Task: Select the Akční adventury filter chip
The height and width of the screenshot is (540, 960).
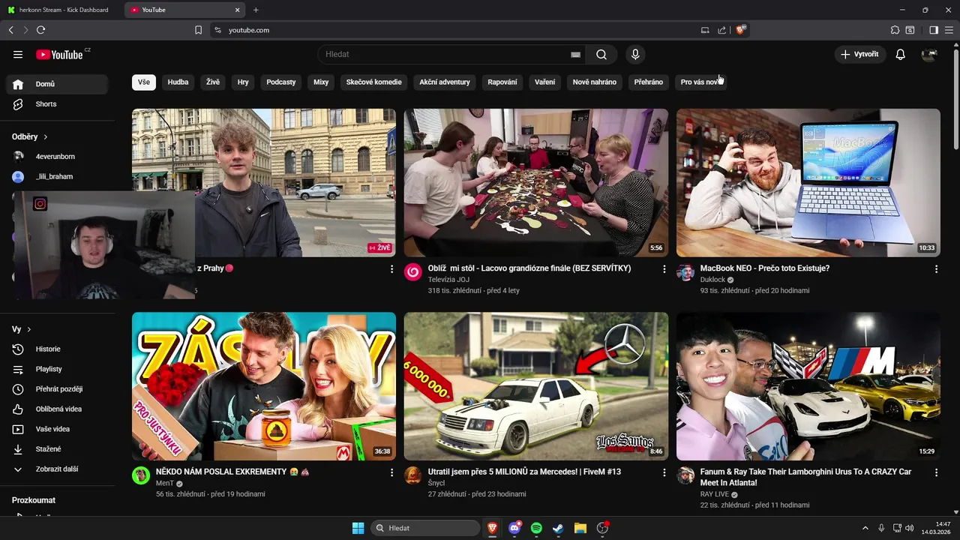Action: [445, 82]
